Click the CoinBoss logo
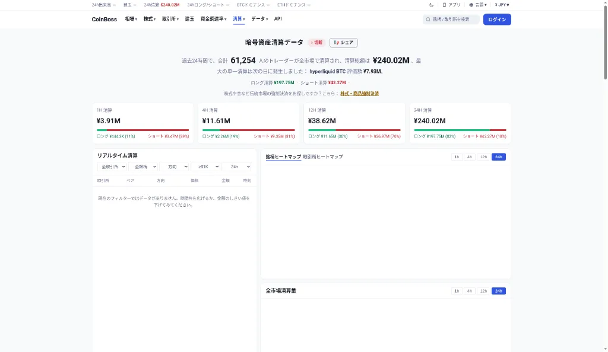Screen dimensions: 608x352 click(x=104, y=20)
